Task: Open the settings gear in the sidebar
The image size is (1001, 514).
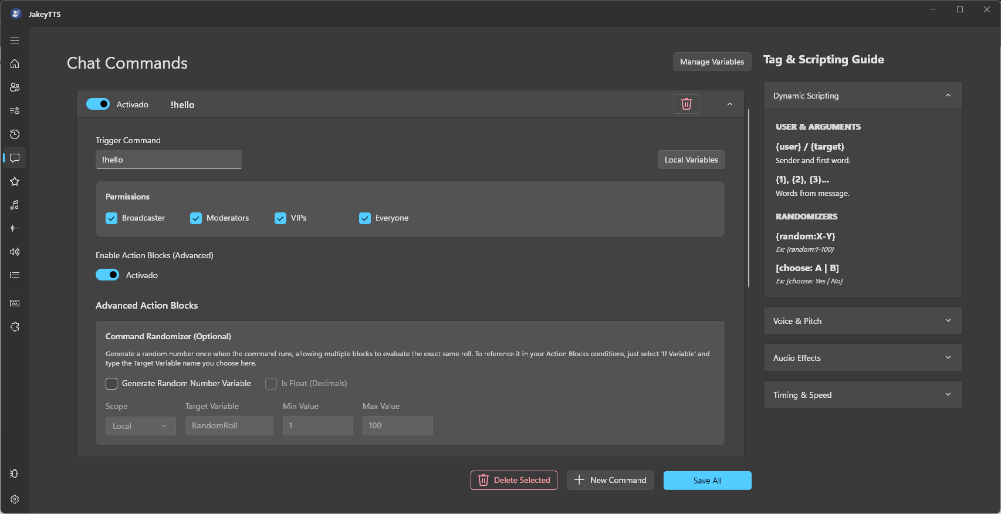Action: click(x=15, y=499)
